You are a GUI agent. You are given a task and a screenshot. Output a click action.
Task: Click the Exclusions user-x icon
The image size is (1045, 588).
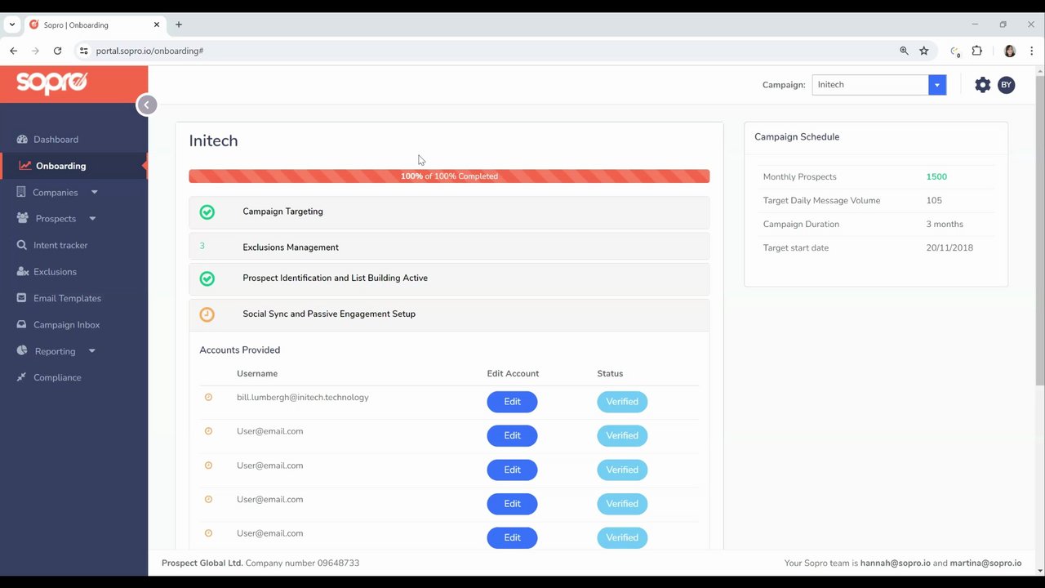22,272
